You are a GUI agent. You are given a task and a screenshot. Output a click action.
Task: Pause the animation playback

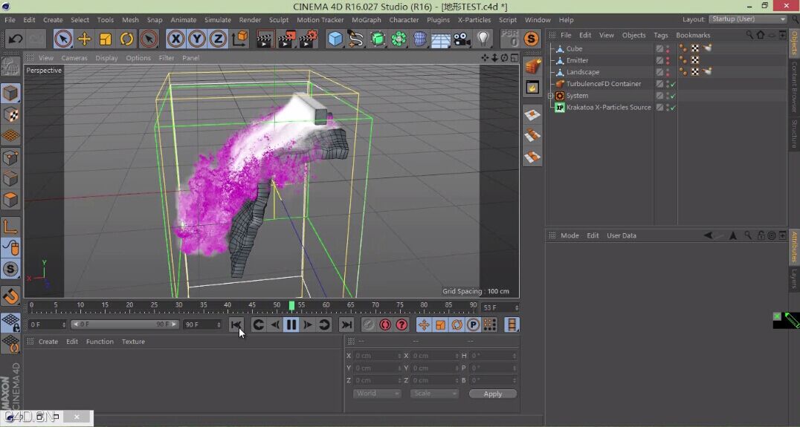(291, 325)
